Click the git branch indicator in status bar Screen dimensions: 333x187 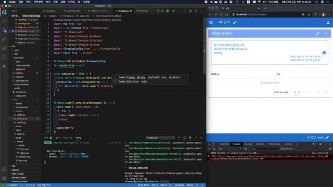[x=12, y=185]
